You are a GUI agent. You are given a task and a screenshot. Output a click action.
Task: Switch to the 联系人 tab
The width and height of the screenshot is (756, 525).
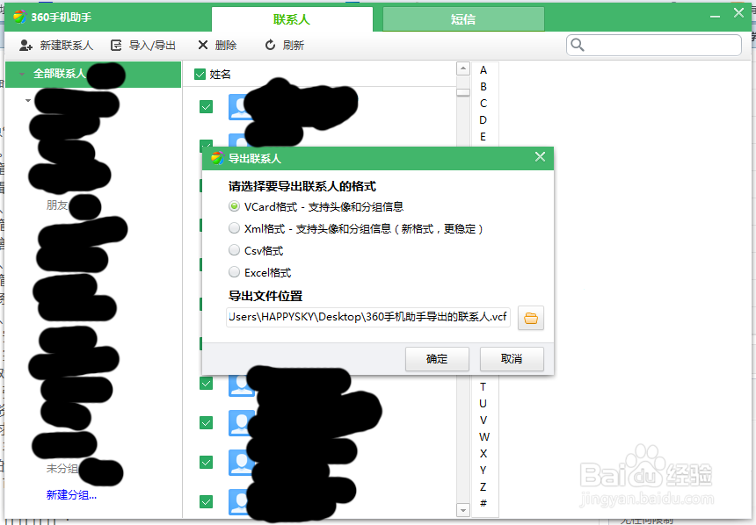coord(291,18)
